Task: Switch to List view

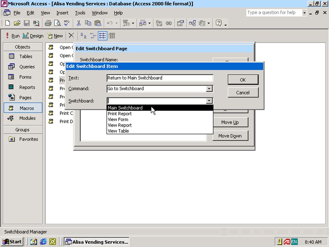Action: 102,36
